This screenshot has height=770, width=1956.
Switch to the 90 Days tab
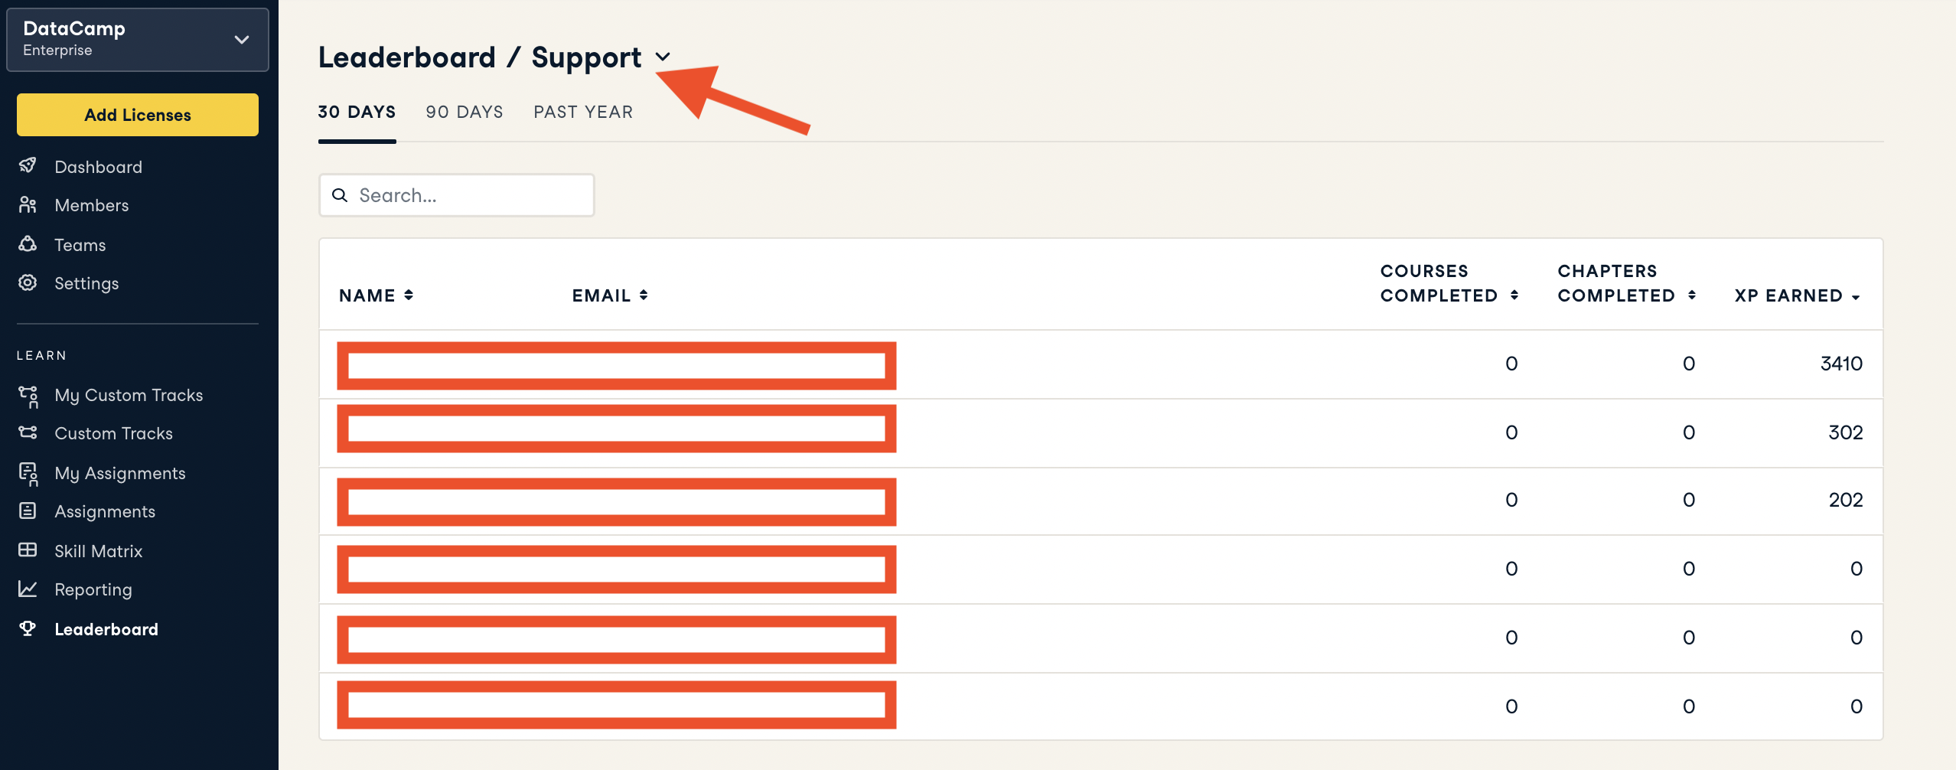pyautogui.click(x=465, y=112)
